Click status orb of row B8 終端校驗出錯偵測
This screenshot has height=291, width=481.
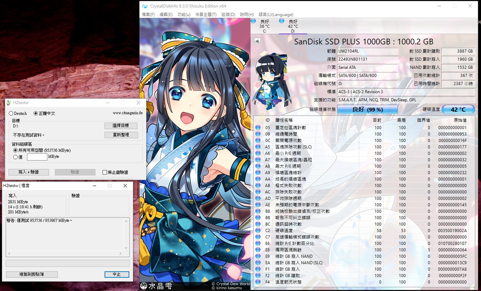coord(258,211)
